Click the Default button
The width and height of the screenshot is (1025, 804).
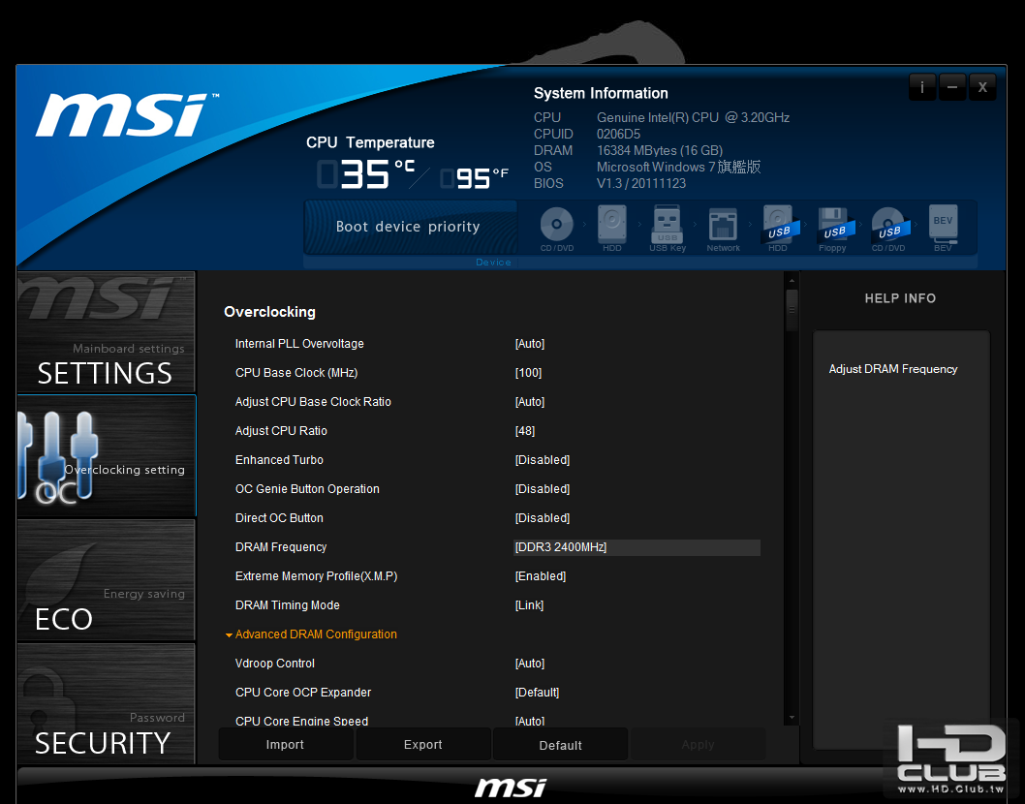pyautogui.click(x=560, y=745)
